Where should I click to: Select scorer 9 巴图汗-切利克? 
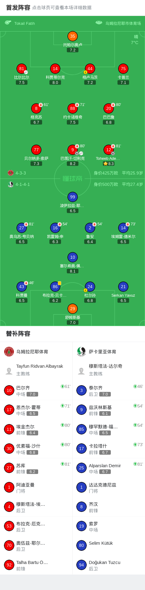coord(72,150)
